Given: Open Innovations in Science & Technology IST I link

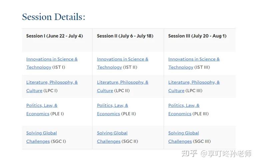Looking at the screenshot, I should 52,59.
